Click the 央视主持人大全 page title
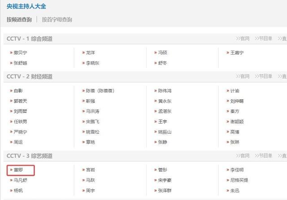This screenshot has width=287, height=200. click(x=26, y=6)
